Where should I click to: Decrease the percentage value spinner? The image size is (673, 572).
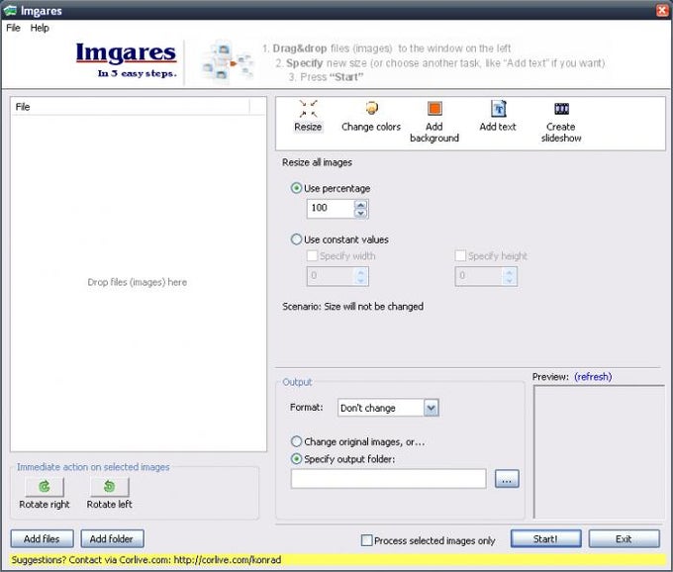tap(361, 213)
